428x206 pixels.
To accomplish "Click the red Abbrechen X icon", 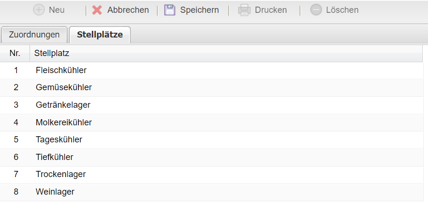I will [x=97, y=10].
